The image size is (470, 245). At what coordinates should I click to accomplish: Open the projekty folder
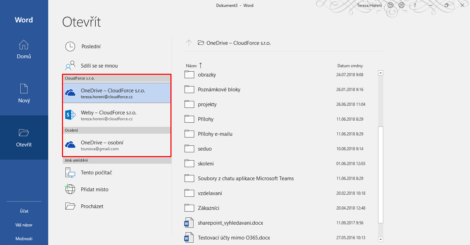pyautogui.click(x=207, y=104)
